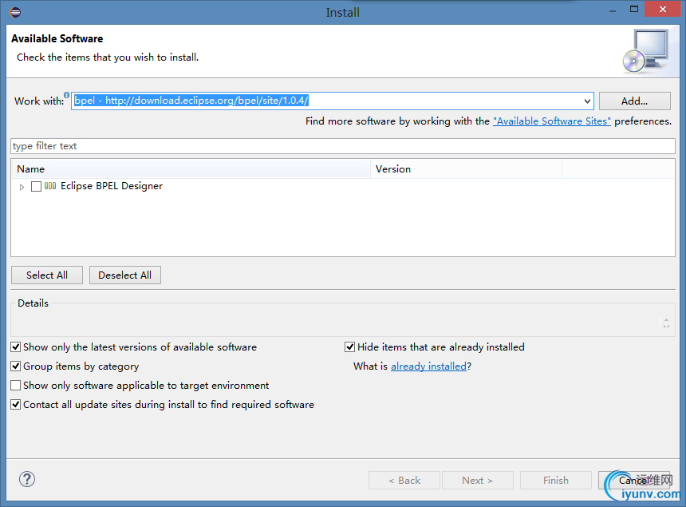The width and height of the screenshot is (686, 507).
Task: Toggle Group items by category checkbox
Action: point(16,366)
